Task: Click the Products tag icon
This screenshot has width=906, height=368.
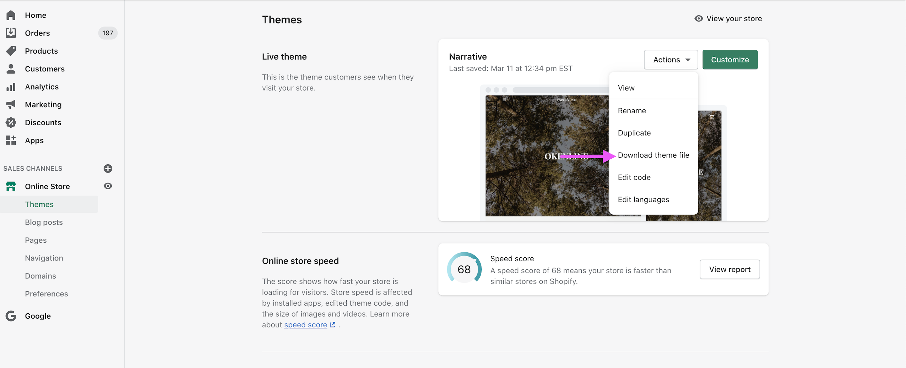Action: tap(11, 51)
